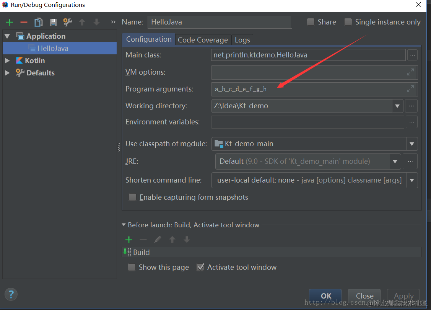Open the Working directory dropdown arrow

pyautogui.click(x=397, y=106)
